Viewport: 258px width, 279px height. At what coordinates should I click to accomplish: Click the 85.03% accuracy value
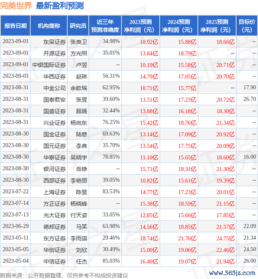[111, 261]
